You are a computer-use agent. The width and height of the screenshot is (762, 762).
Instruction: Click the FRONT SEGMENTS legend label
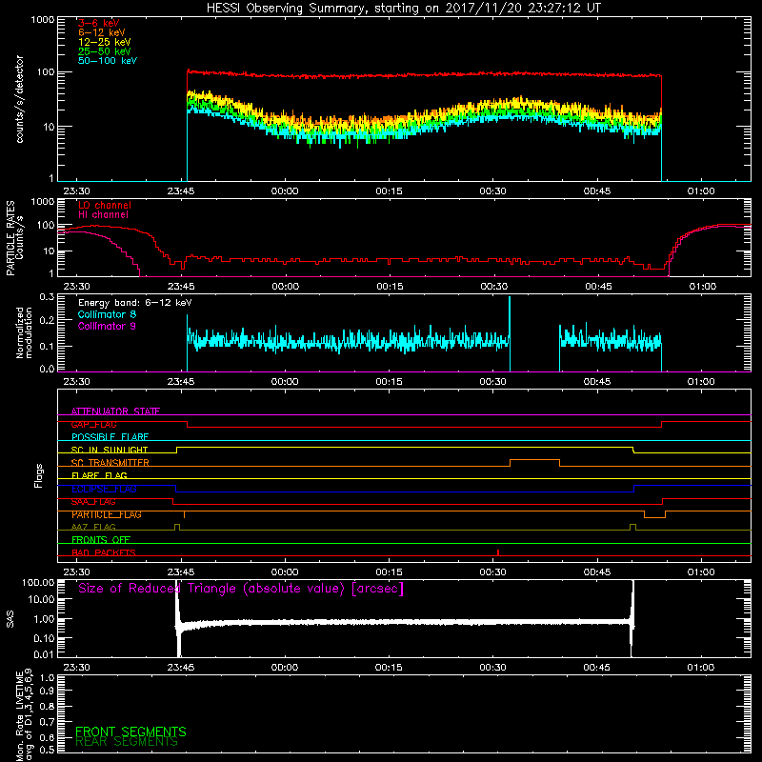tap(130, 732)
